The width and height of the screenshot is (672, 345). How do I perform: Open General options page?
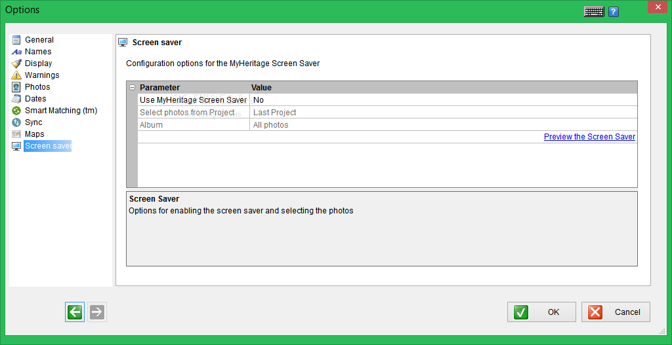pos(39,40)
